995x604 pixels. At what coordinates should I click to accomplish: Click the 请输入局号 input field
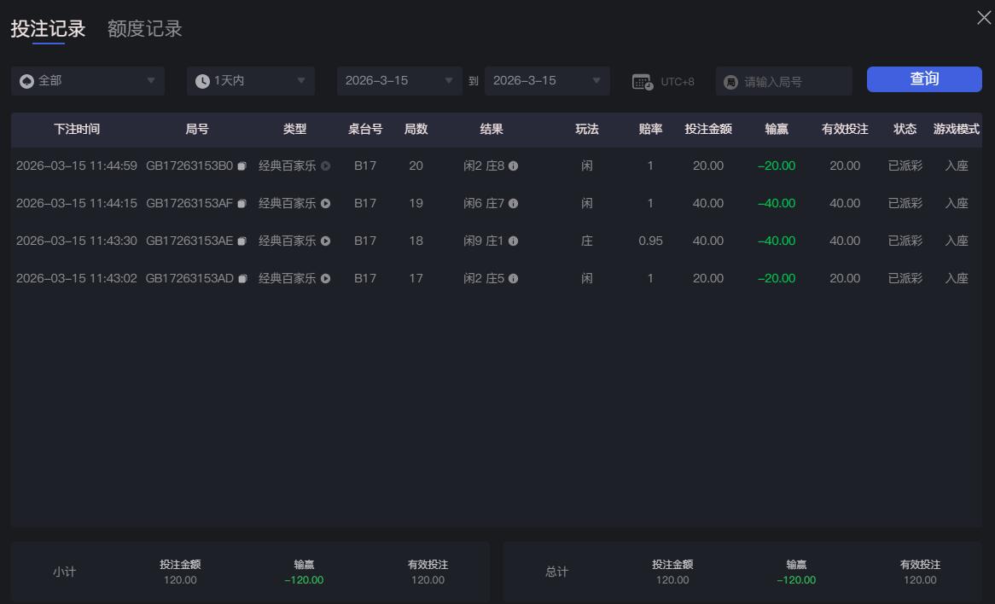(x=789, y=81)
